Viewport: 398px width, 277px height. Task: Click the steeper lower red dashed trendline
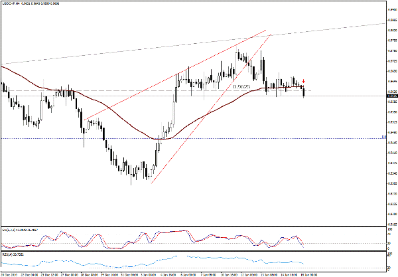[212, 106]
